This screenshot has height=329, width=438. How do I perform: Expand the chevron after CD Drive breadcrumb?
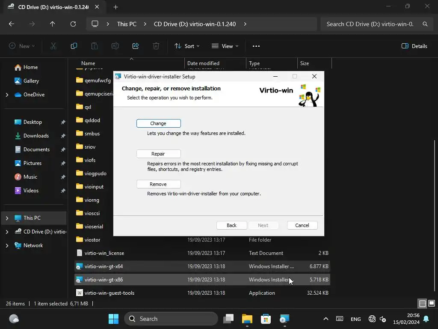point(245,24)
